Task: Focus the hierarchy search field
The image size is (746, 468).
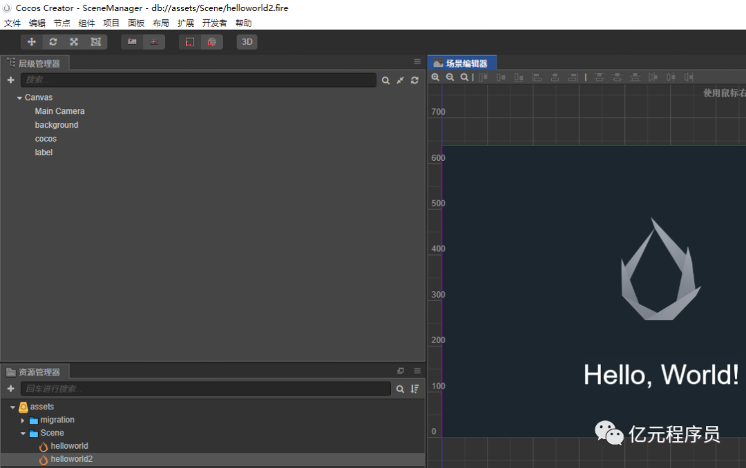Action: 198,80
